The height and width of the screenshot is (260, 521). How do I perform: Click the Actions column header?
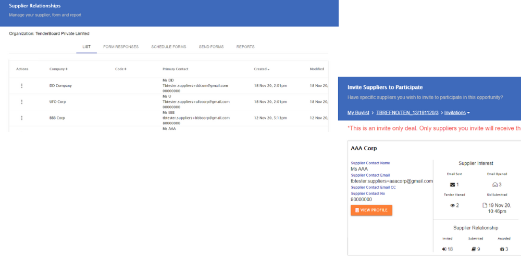point(22,69)
